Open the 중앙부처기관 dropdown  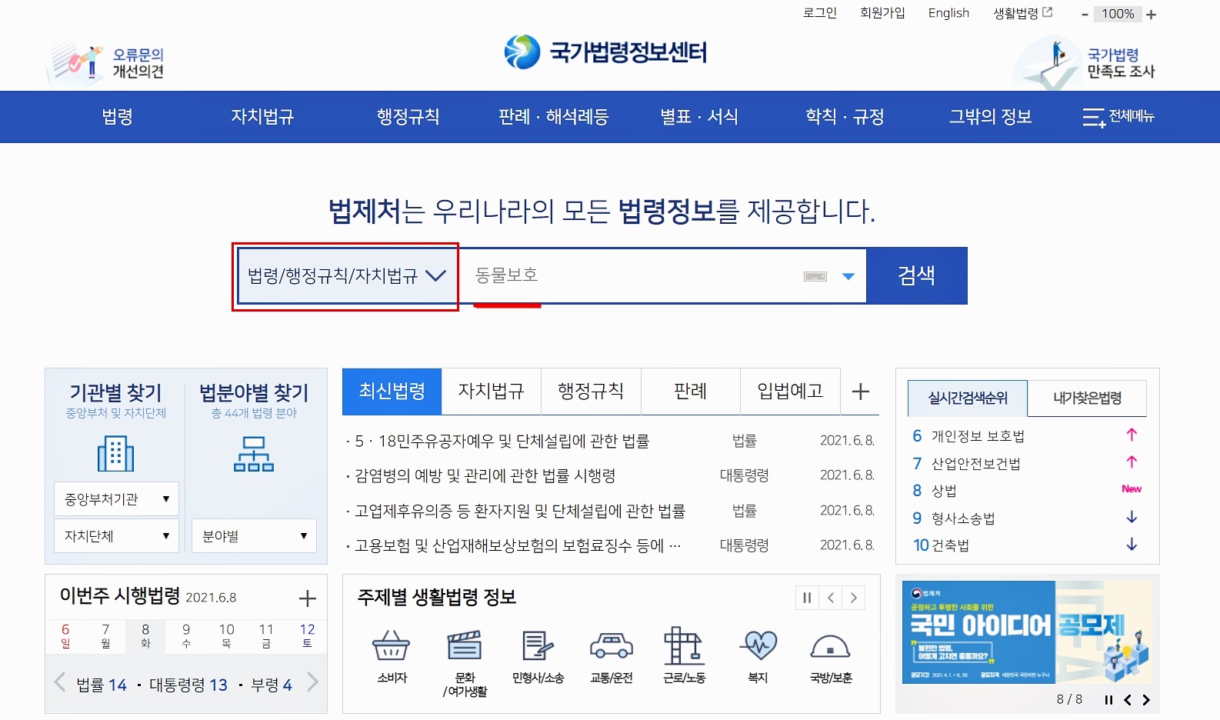117,499
